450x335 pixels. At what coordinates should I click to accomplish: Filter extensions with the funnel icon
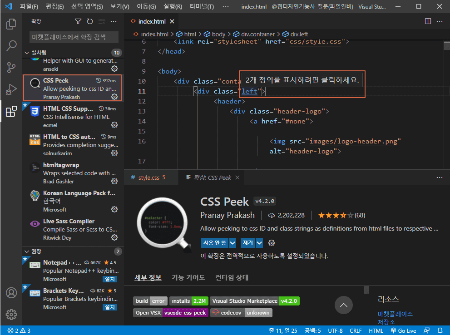pos(78,21)
